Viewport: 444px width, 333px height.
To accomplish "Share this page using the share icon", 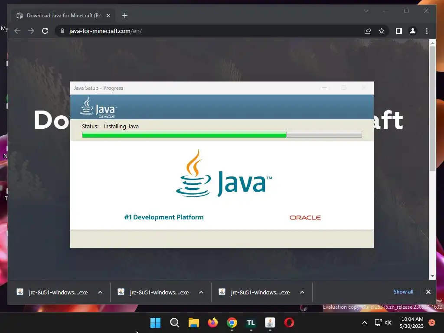I will (x=368, y=31).
